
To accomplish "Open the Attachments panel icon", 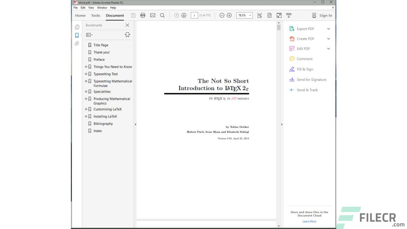I will coord(76,43).
